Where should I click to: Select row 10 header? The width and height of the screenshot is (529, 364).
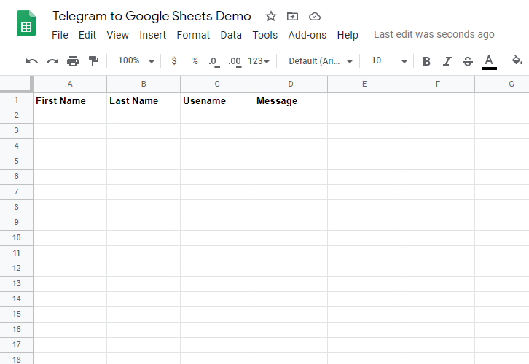pos(16,237)
